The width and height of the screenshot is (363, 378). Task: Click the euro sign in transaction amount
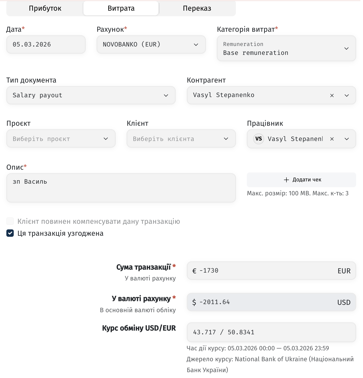coord(194,271)
